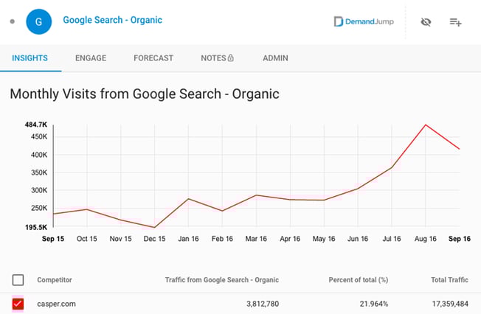Click the 3,812,780 traffic value
Image resolution: width=481 pixels, height=314 pixels.
point(263,304)
